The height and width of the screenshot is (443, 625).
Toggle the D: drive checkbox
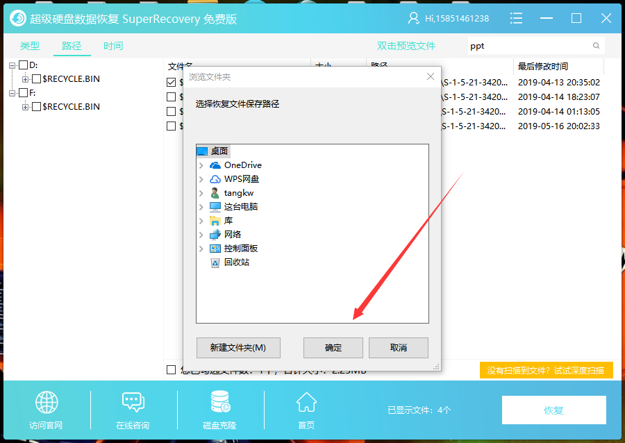(x=24, y=65)
